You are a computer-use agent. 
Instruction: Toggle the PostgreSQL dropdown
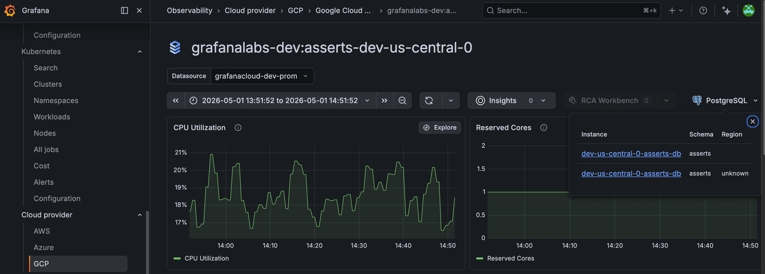click(x=725, y=101)
